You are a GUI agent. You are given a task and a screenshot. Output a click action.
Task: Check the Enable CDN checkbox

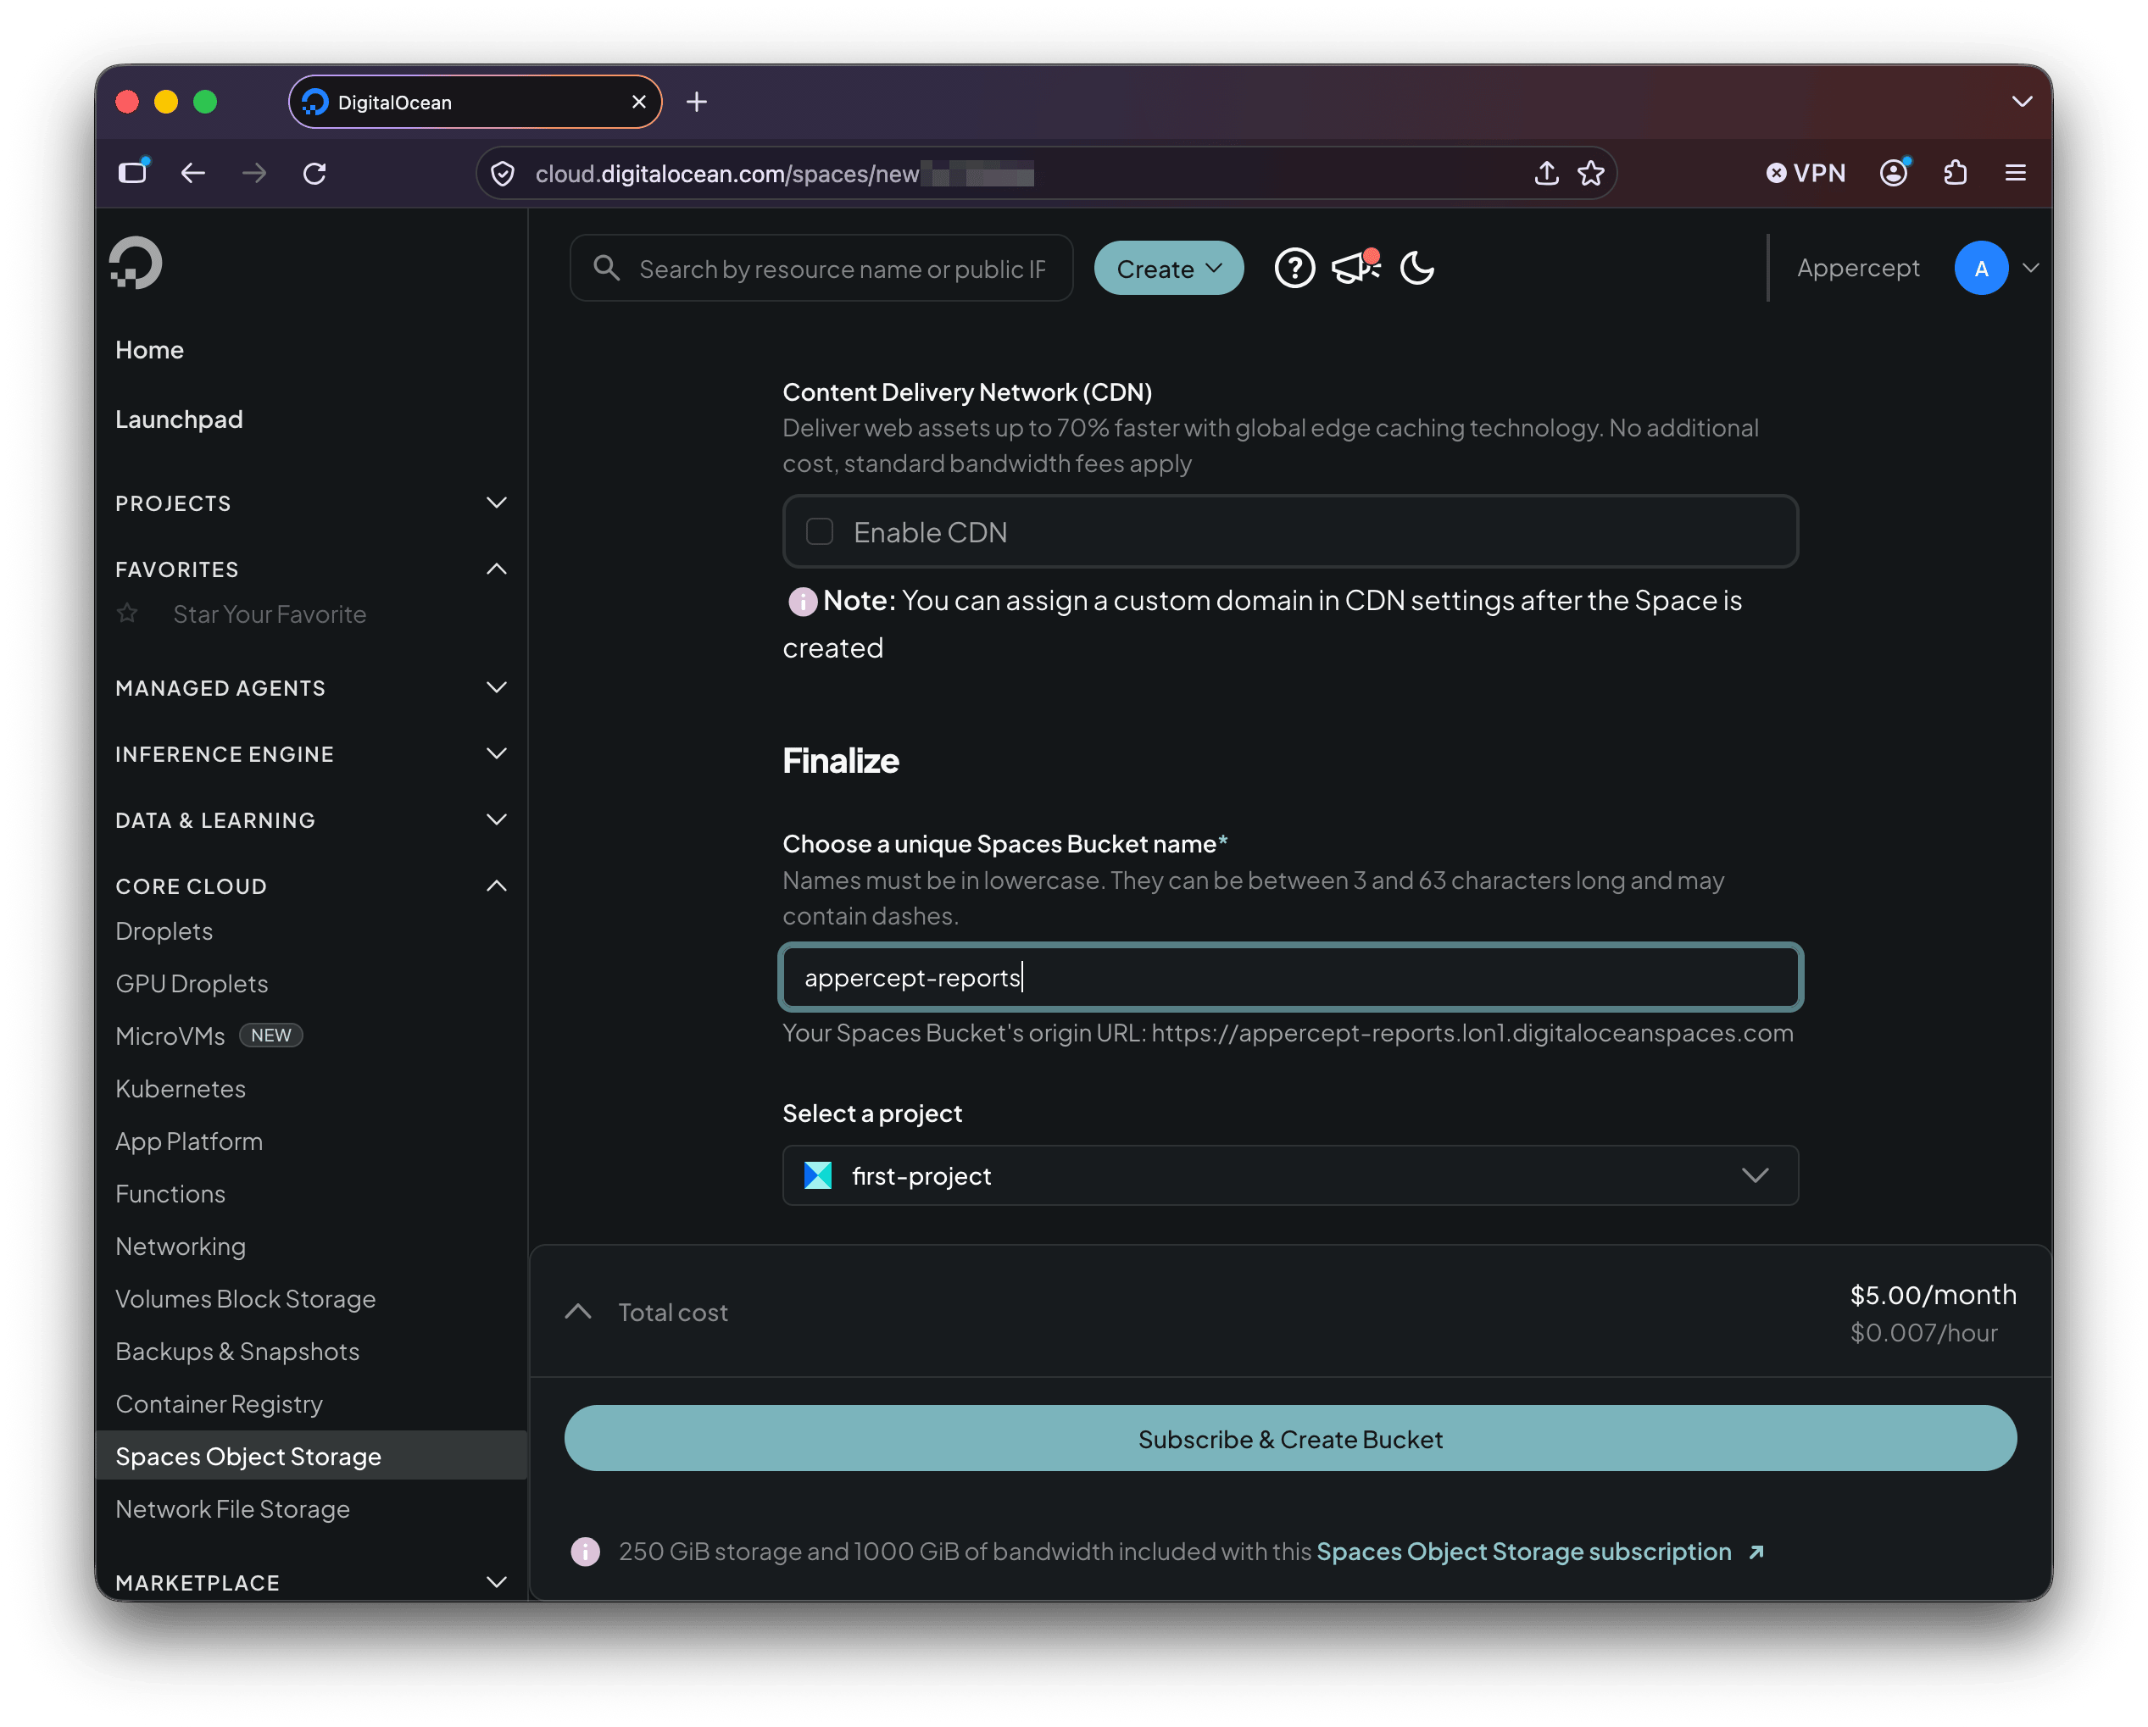click(819, 532)
